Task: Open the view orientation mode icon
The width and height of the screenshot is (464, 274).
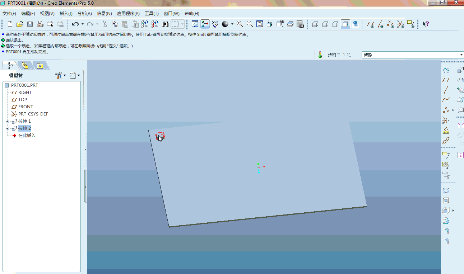Action: tap(215, 24)
